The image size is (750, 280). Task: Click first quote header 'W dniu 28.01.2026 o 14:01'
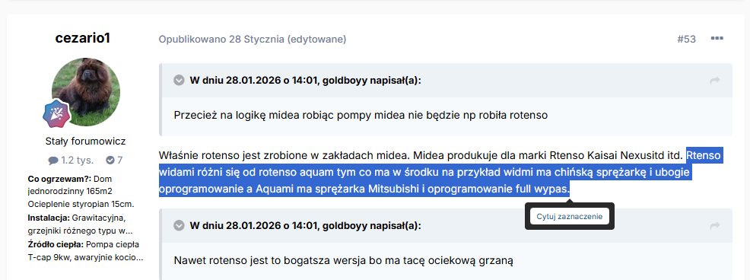pyautogui.click(x=254, y=81)
